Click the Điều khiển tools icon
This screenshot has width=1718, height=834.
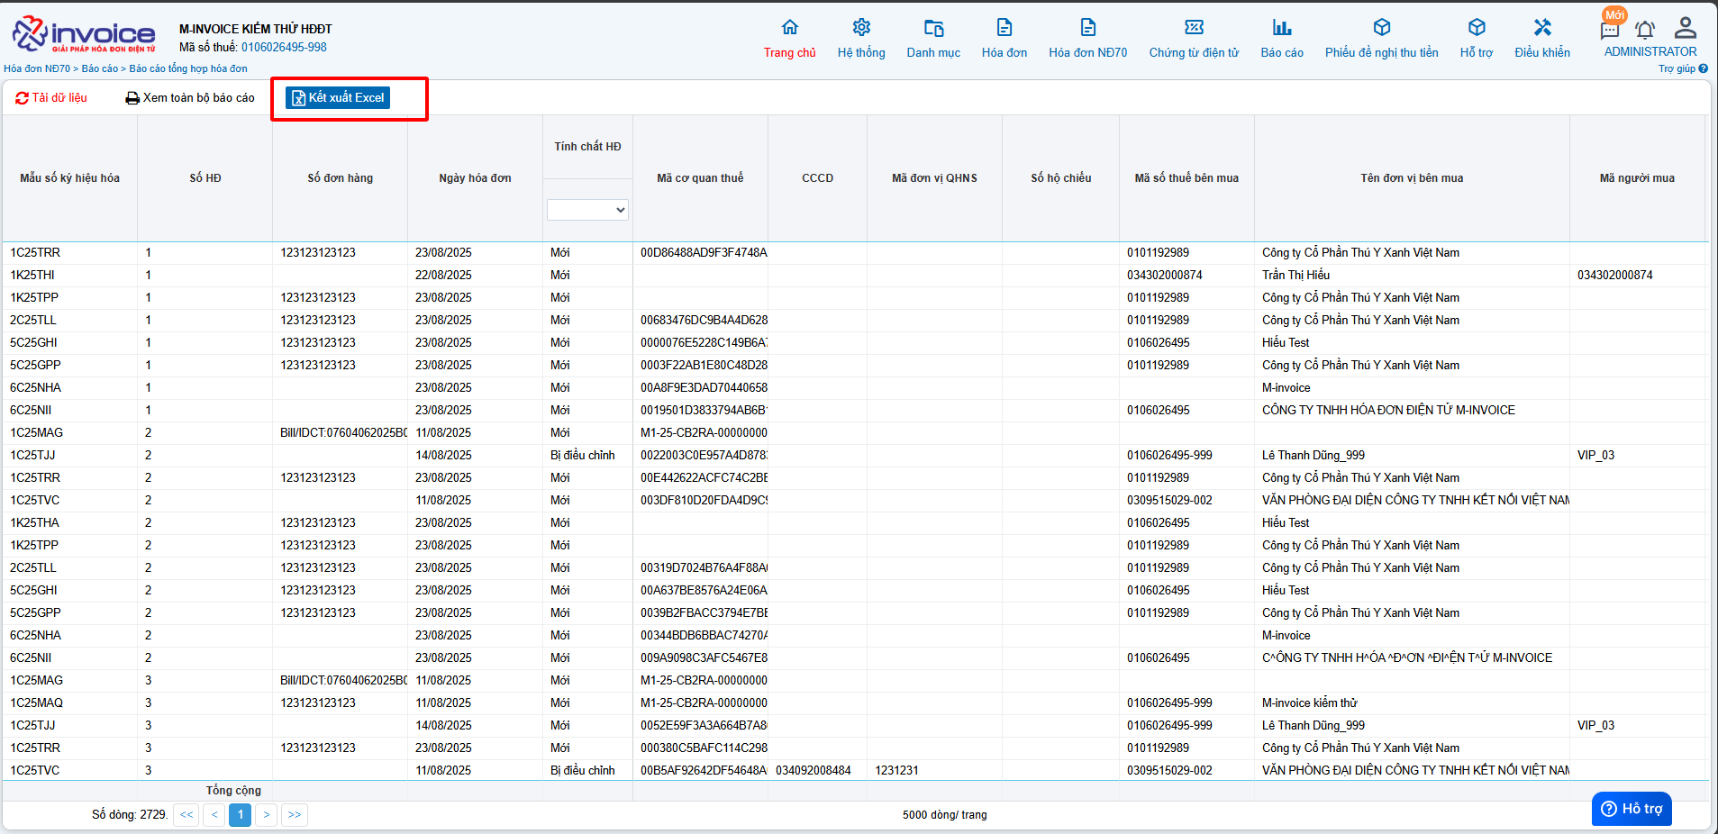[1541, 27]
